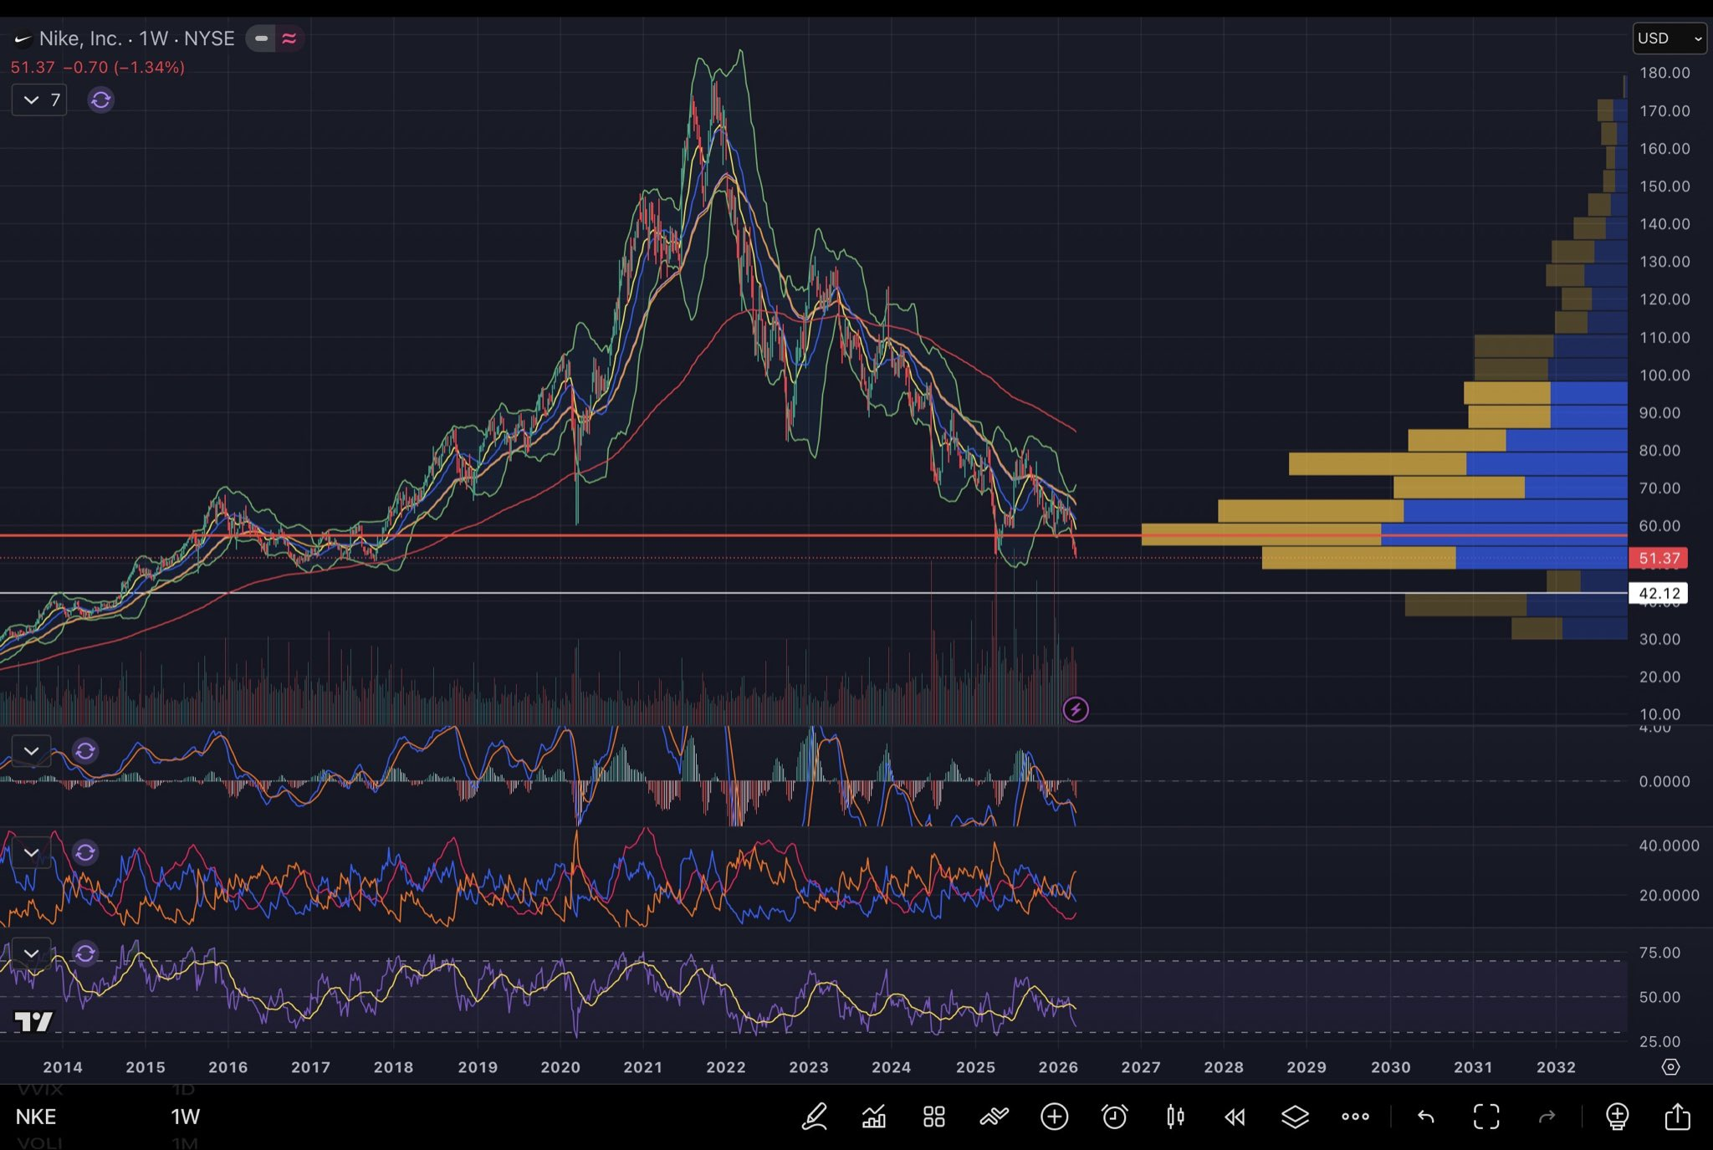Click the 42.12 white price label
Screen dimensions: 1713x1150
click(x=1659, y=594)
